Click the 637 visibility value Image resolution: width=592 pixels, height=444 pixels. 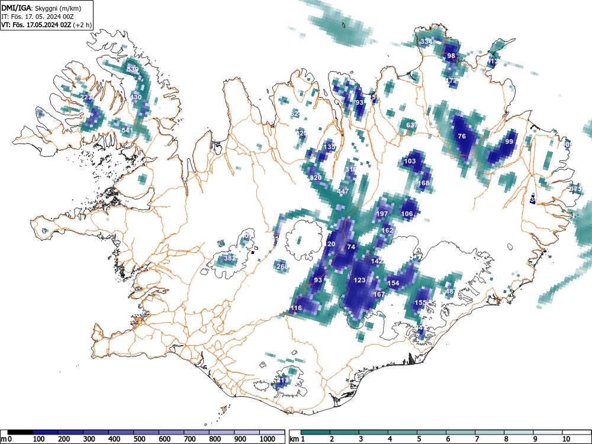pos(411,124)
